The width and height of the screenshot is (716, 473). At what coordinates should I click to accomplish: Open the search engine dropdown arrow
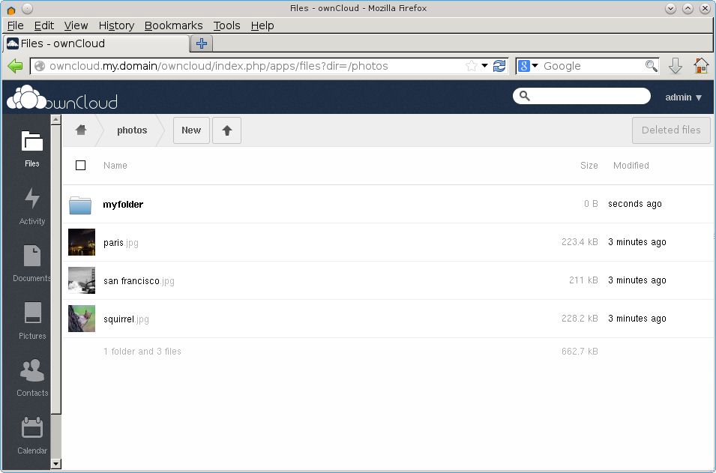click(x=535, y=66)
